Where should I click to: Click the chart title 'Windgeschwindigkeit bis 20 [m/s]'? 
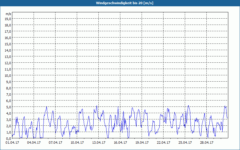124,3
